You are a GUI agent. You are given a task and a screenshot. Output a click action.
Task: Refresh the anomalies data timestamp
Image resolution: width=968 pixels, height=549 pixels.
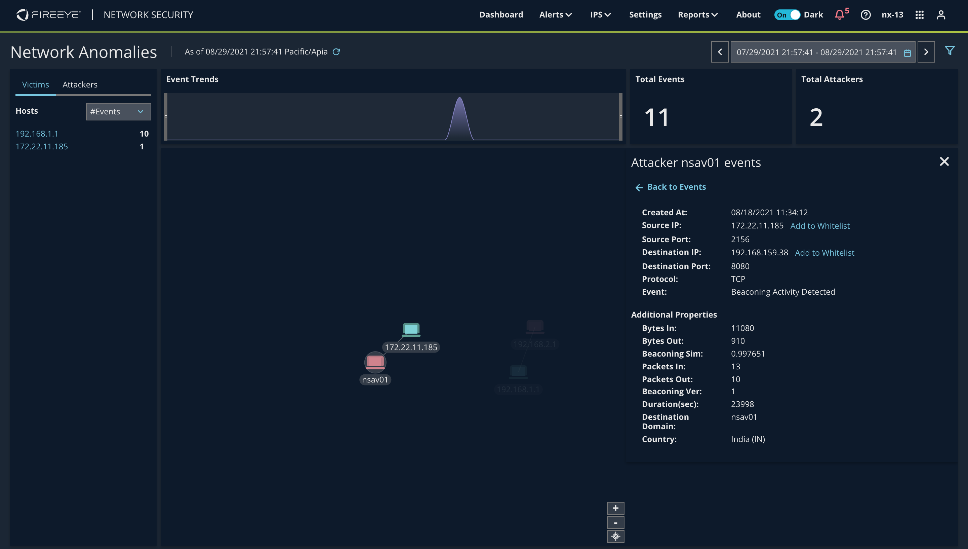pos(336,52)
